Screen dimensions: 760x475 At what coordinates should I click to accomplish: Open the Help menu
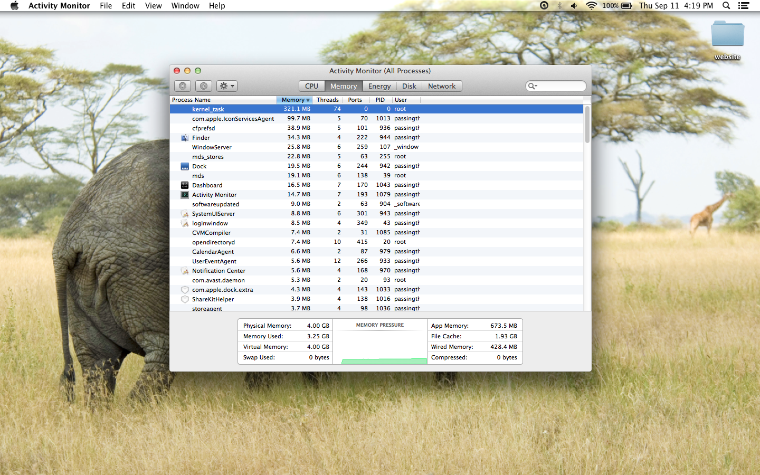[217, 6]
